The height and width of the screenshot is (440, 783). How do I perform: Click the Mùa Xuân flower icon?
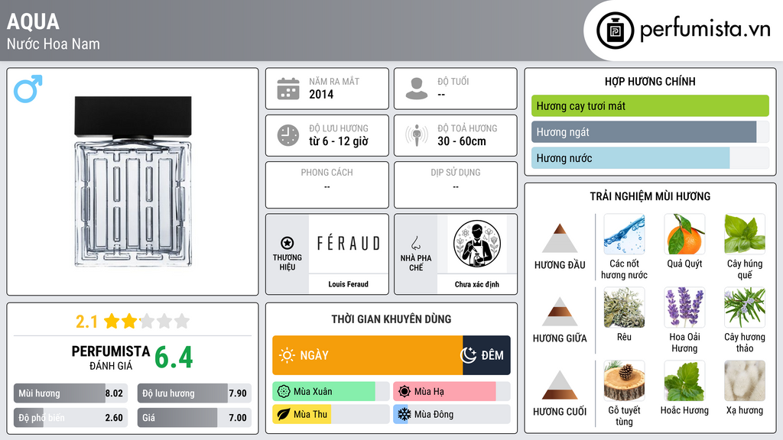284,392
